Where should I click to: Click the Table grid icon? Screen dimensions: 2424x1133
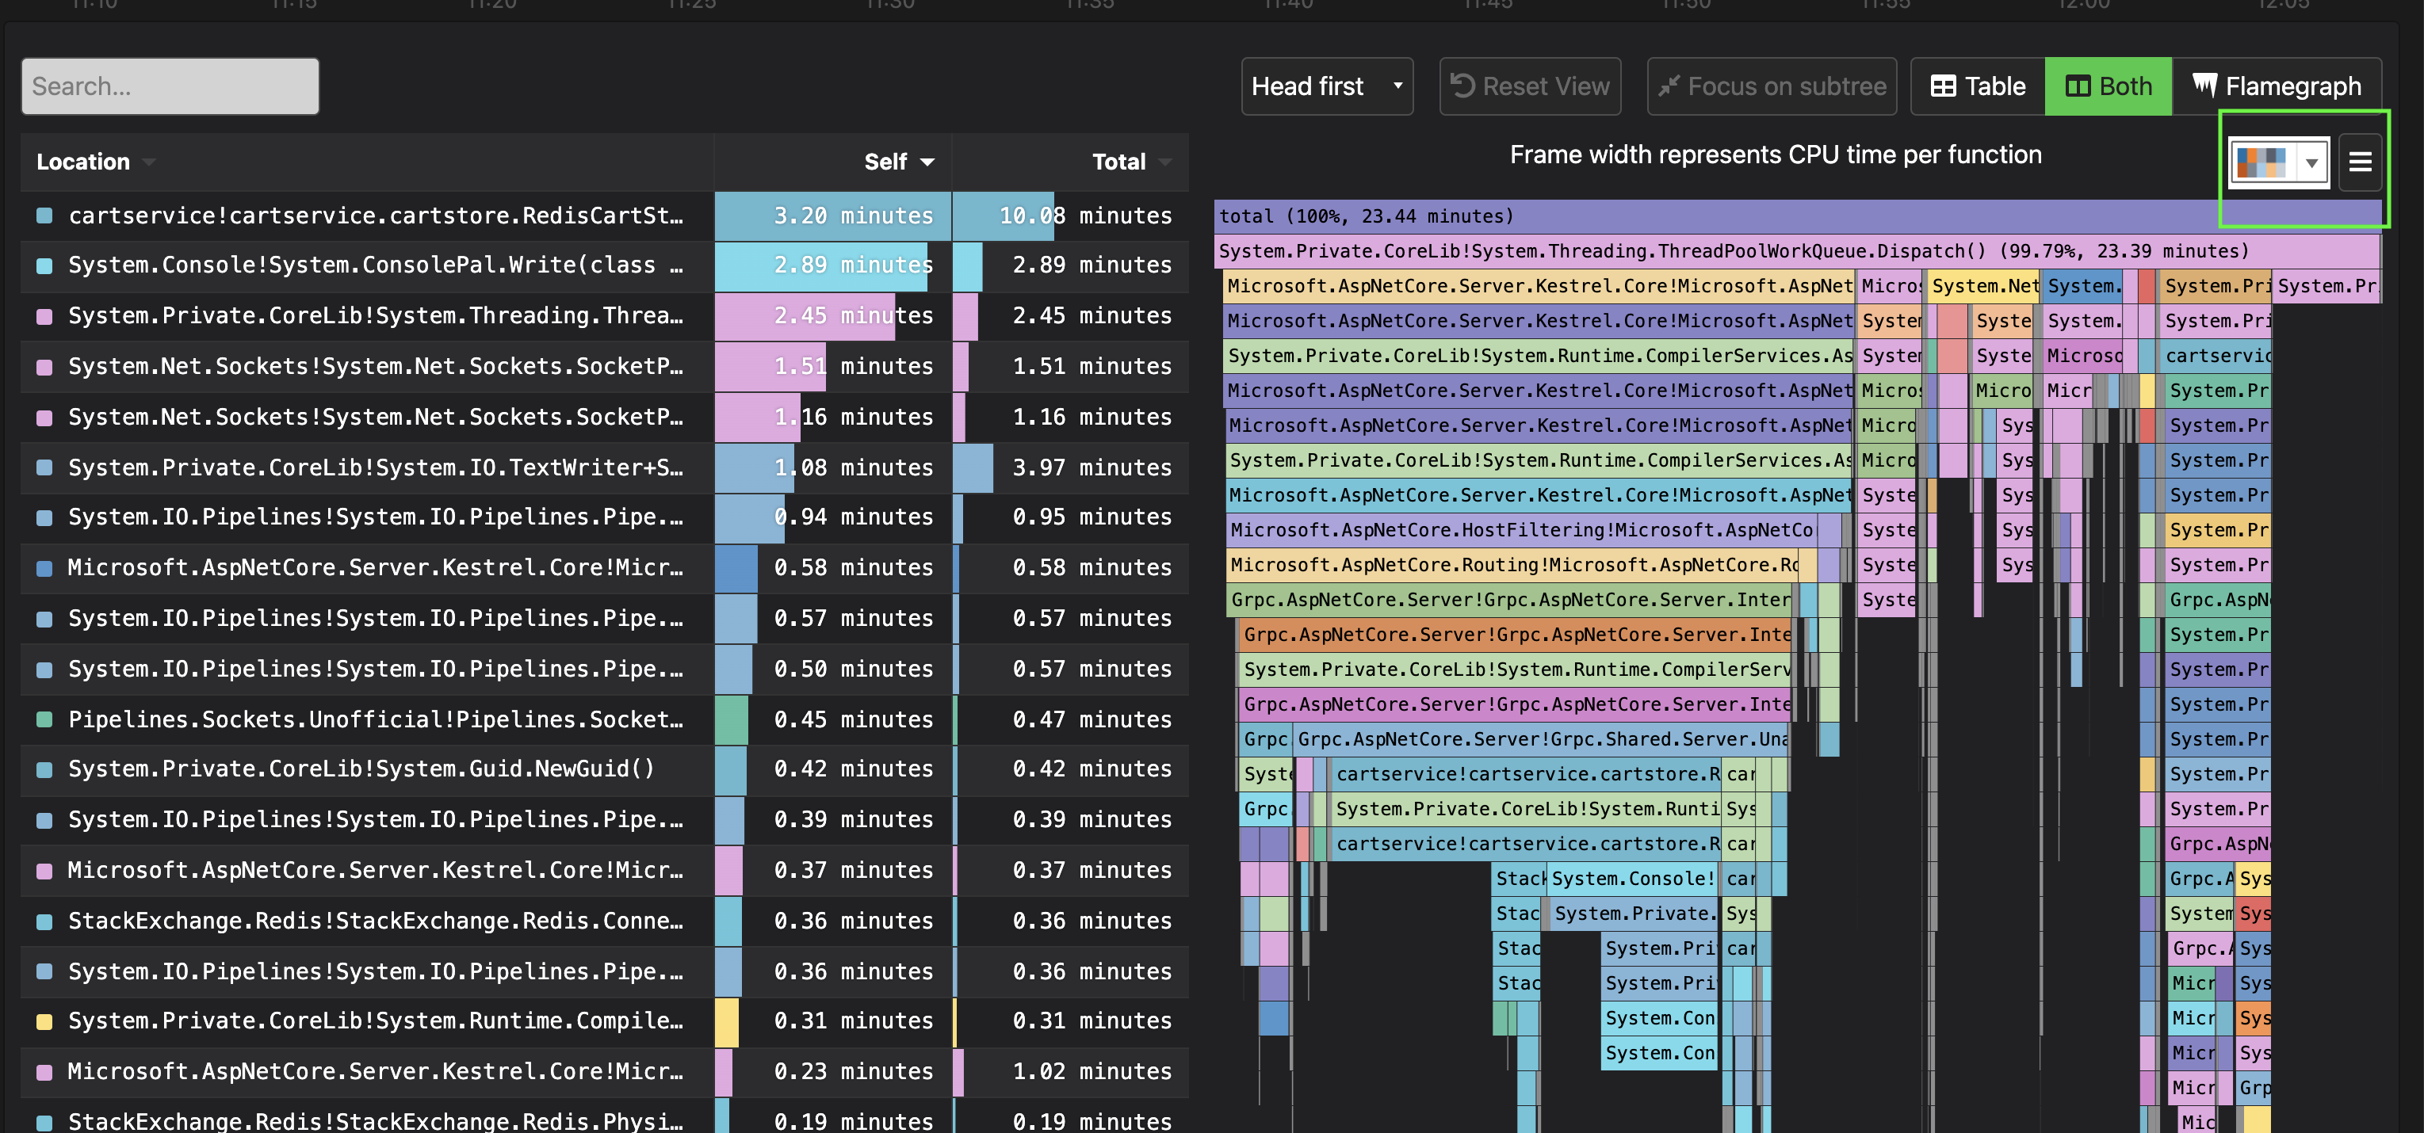pos(1944,86)
